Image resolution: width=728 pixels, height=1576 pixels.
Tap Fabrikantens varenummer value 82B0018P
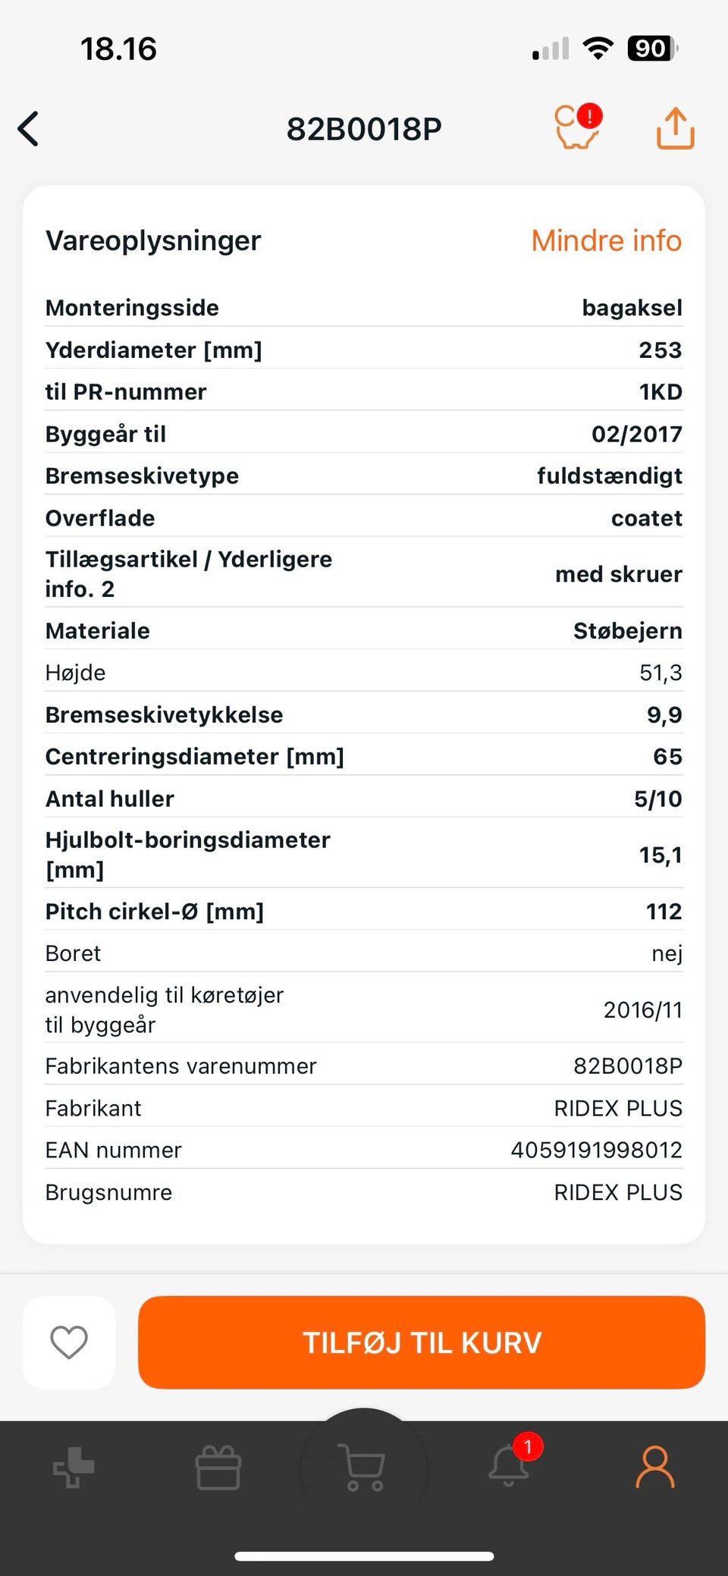coord(627,1066)
